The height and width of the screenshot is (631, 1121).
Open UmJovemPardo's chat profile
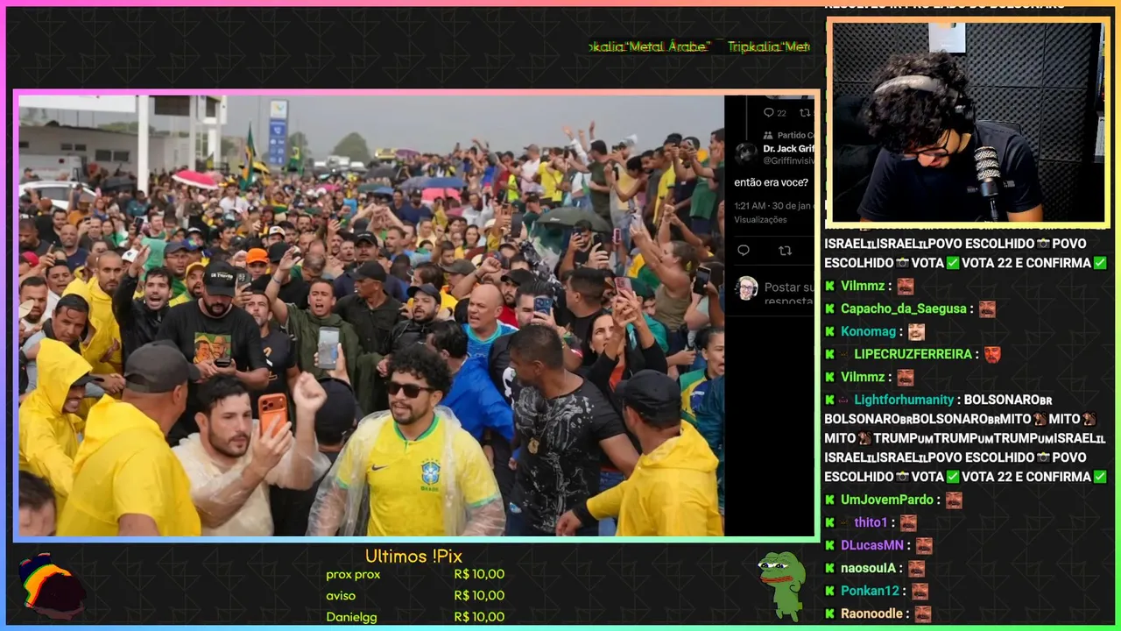pyautogui.click(x=887, y=500)
